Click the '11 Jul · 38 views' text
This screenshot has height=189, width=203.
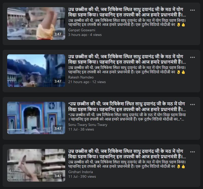tap(81, 129)
